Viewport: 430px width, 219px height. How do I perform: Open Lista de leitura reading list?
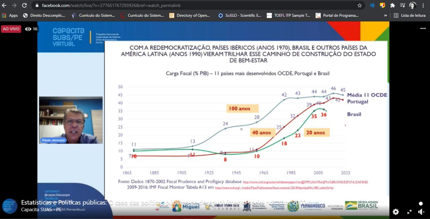(x=410, y=15)
